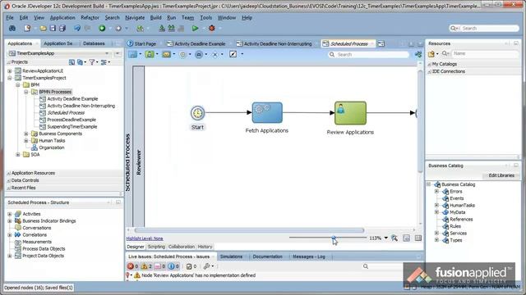Click the timer event icon in editor toolbar
526x295 pixels.
tap(182, 55)
